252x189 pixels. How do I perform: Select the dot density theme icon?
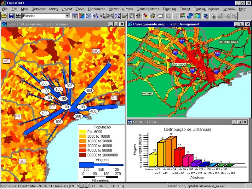coord(89,16)
